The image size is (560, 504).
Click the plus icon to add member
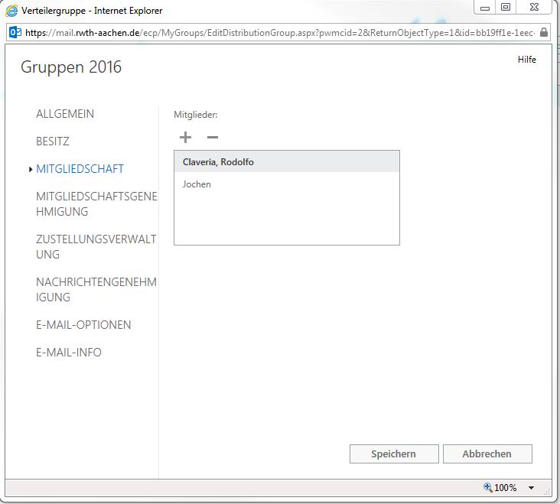[x=185, y=138]
